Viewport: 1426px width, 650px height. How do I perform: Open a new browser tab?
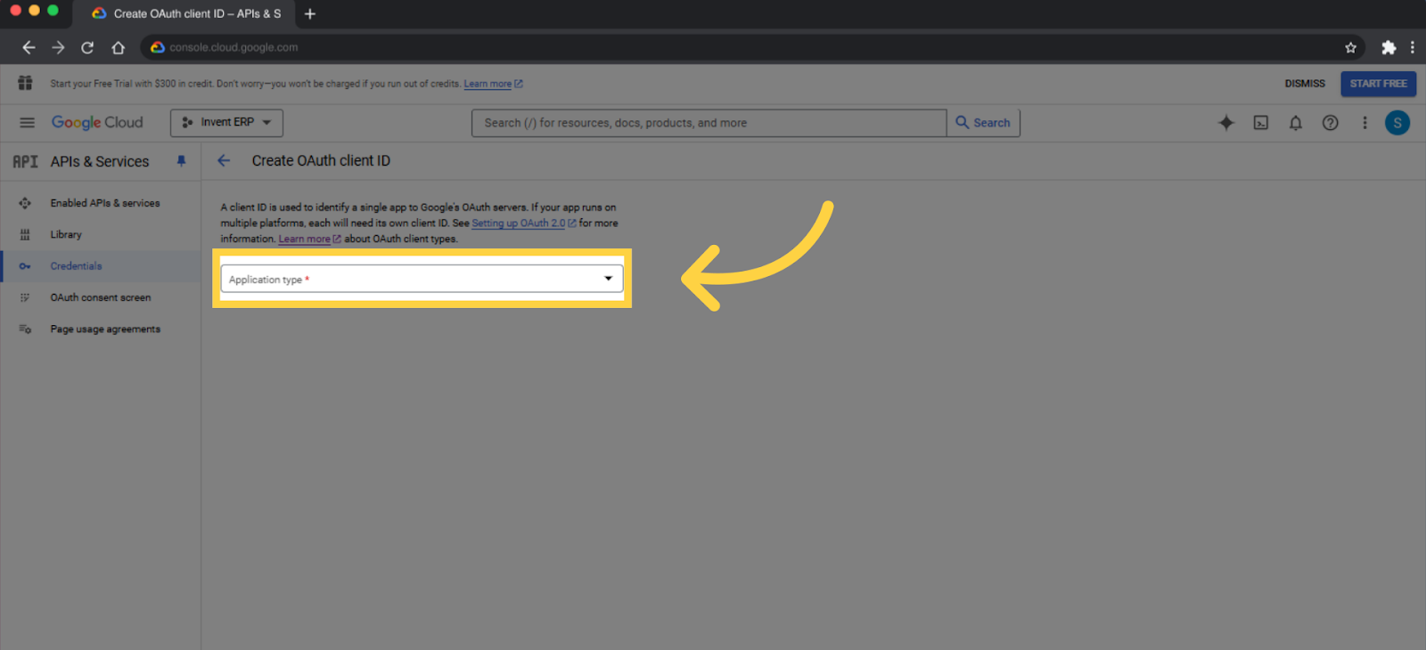point(310,13)
